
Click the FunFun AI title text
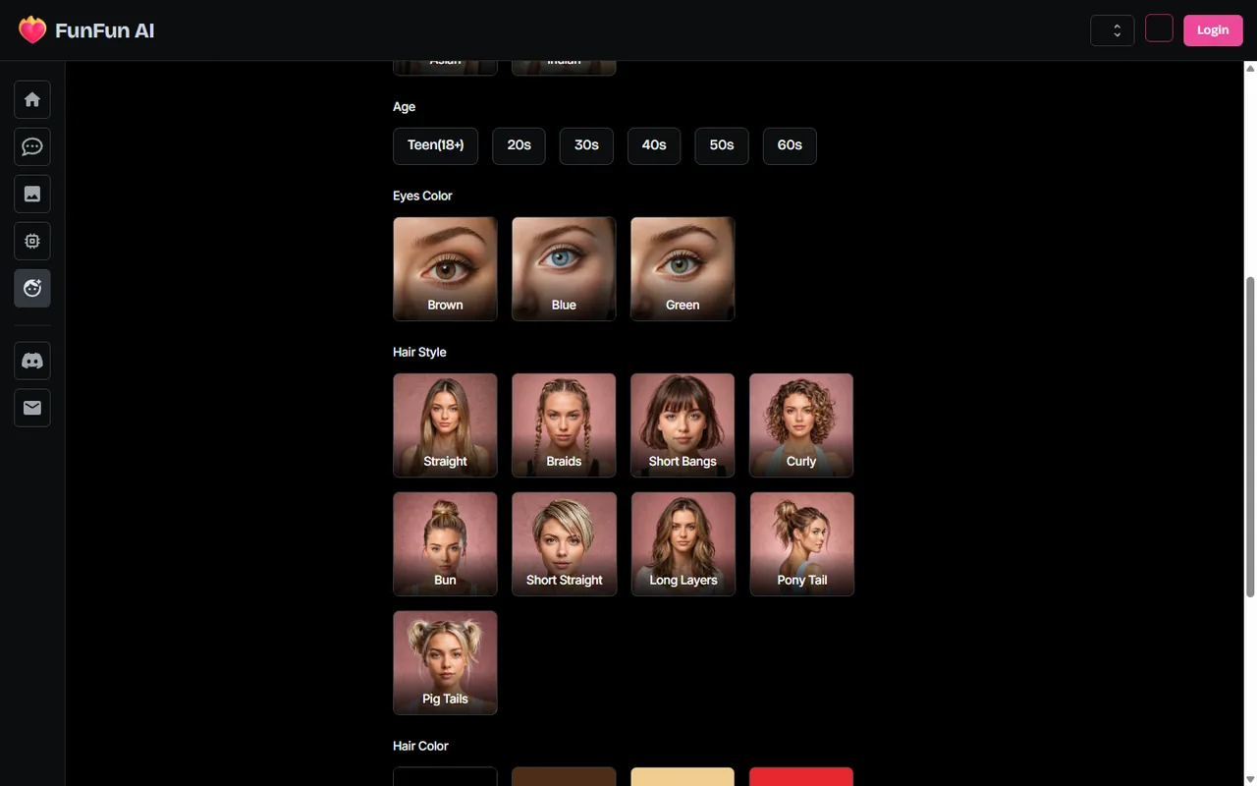point(104,30)
